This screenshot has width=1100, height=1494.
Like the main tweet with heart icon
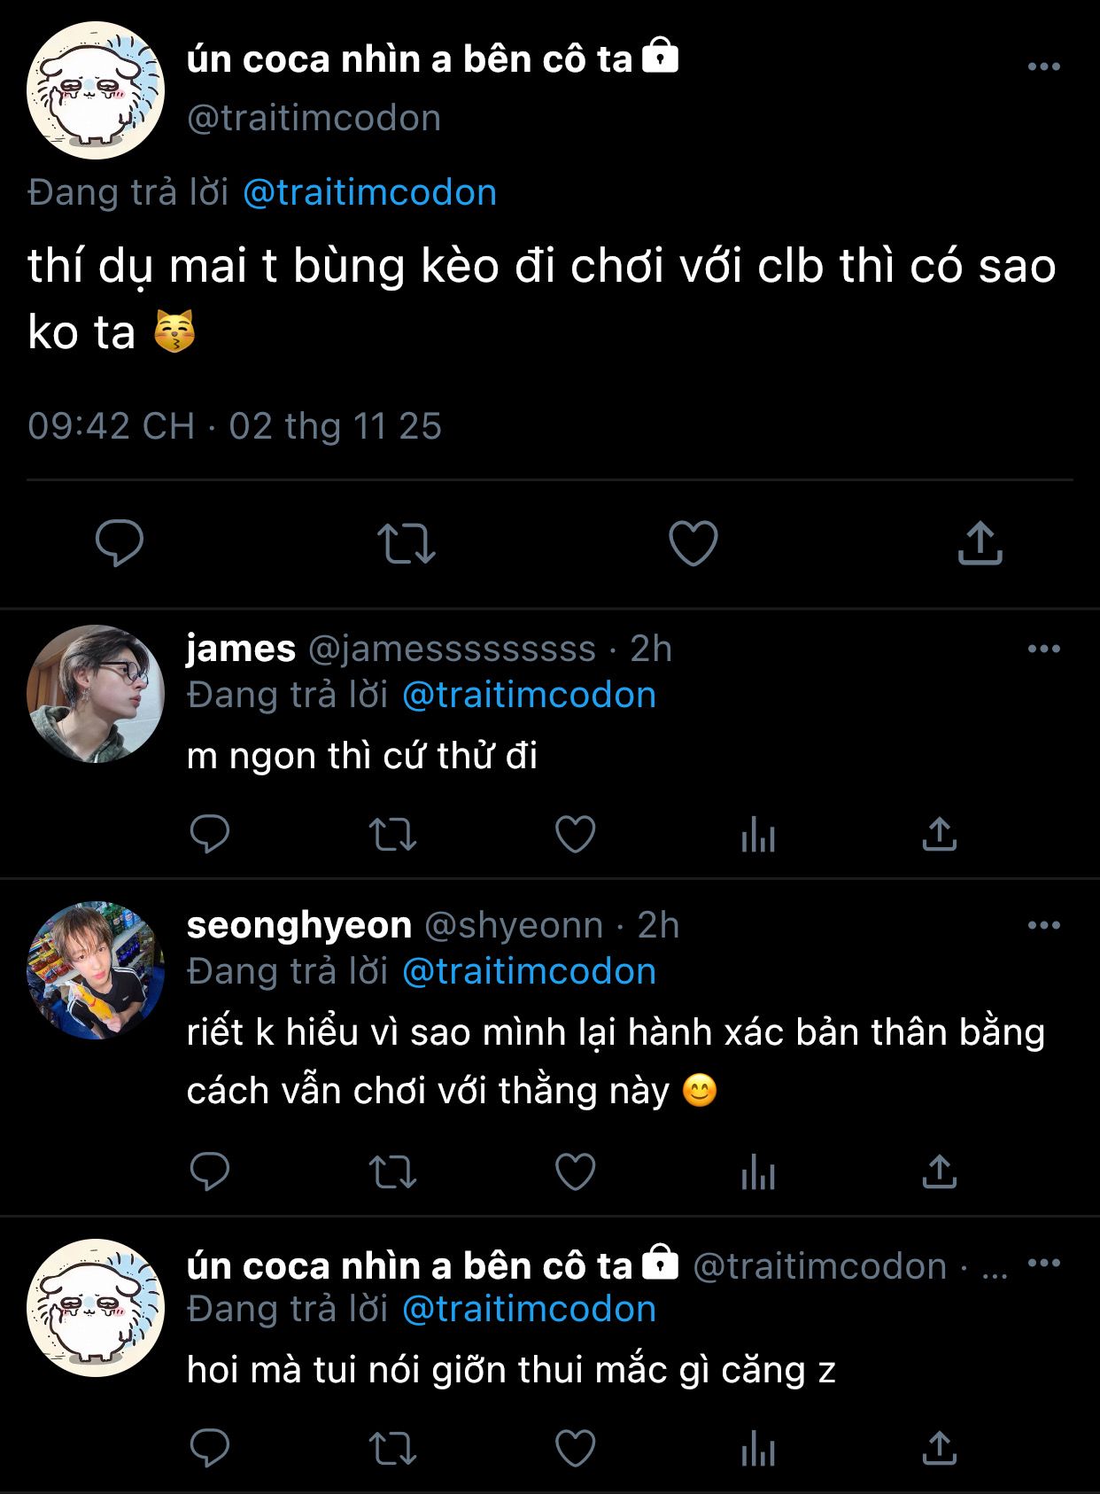(x=693, y=542)
